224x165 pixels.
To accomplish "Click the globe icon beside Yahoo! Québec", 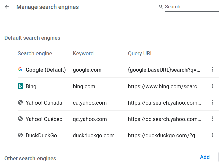I will tap(20, 119).
